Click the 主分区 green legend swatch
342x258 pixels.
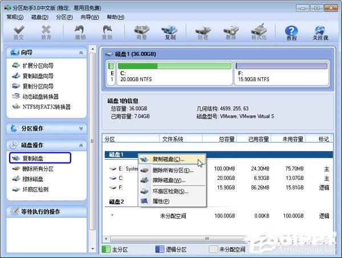[106, 249]
